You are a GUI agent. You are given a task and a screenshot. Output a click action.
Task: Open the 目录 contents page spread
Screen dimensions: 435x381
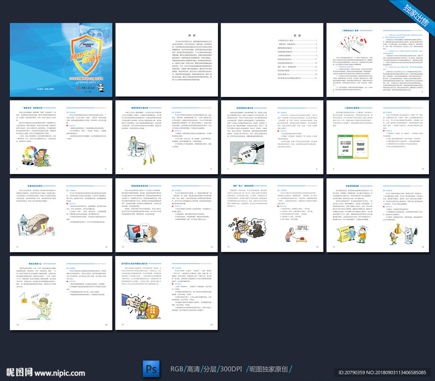coord(272,60)
